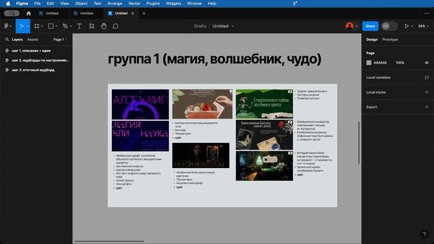Open the avatar dropdown arrow
Viewport: 434px width, 244px height.
click(356, 26)
